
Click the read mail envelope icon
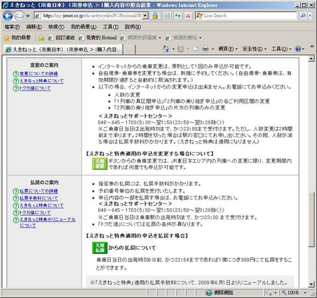click(196, 49)
